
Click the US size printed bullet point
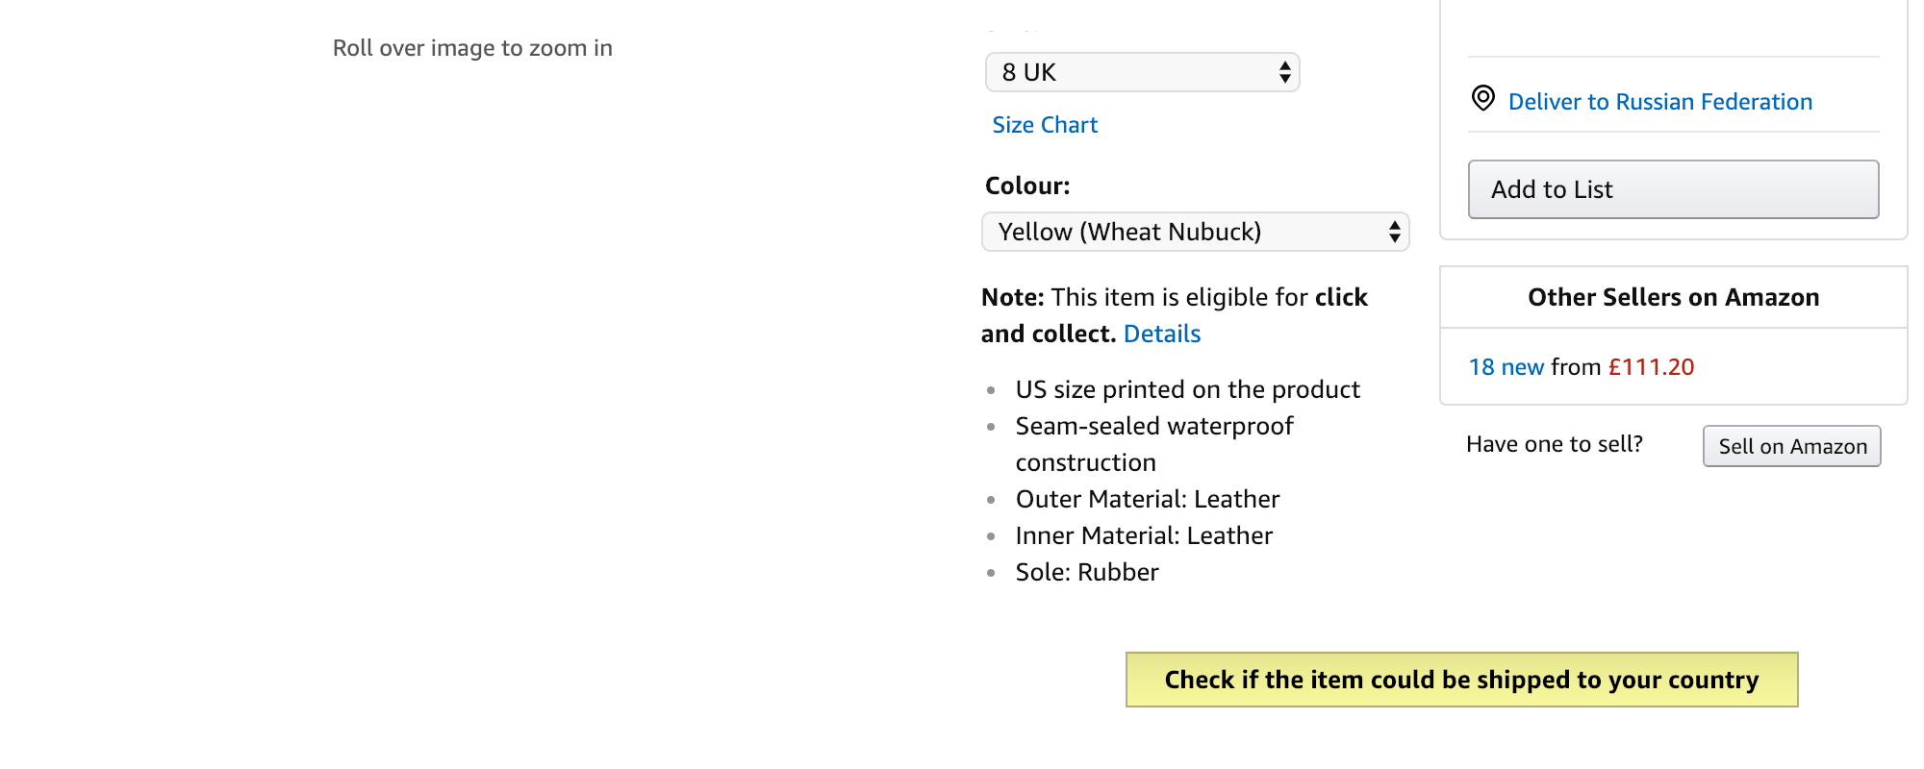point(1187,389)
